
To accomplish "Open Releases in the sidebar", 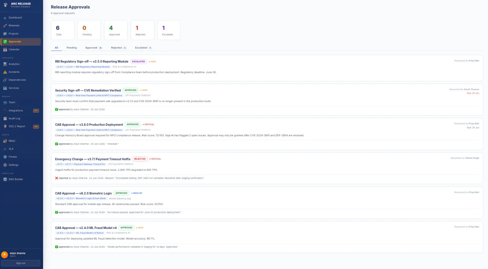I will tap(21, 26).
